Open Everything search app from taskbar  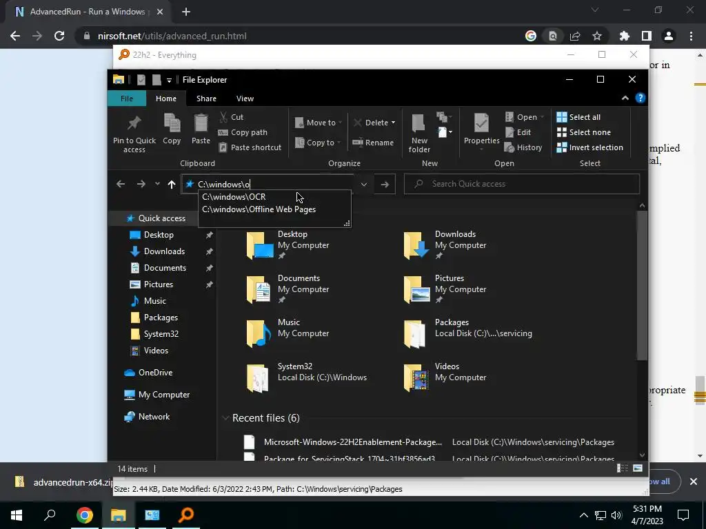tap(186, 515)
